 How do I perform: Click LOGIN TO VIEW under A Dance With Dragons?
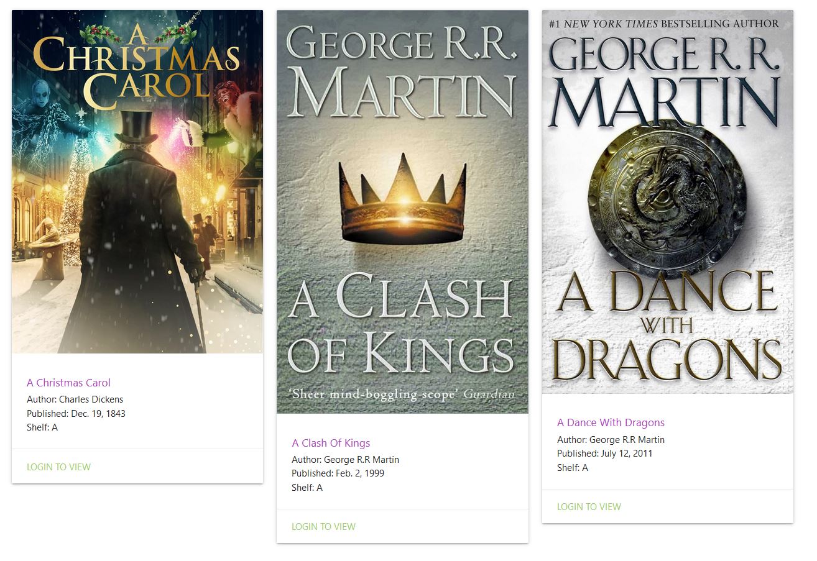click(x=589, y=506)
